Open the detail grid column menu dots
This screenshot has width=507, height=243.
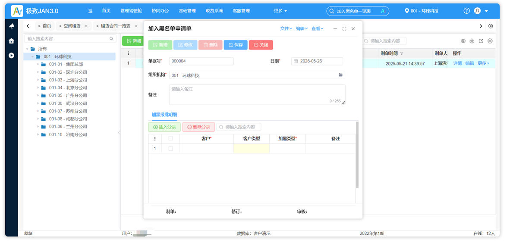click(154, 139)
